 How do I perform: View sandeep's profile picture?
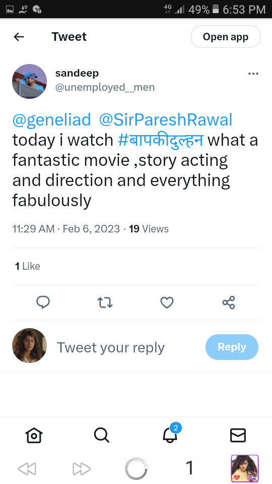click(30, 82)
